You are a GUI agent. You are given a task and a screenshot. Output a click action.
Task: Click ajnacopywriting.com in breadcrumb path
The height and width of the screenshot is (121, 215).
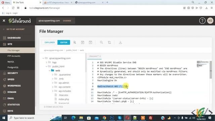click(x=53, y=50)
